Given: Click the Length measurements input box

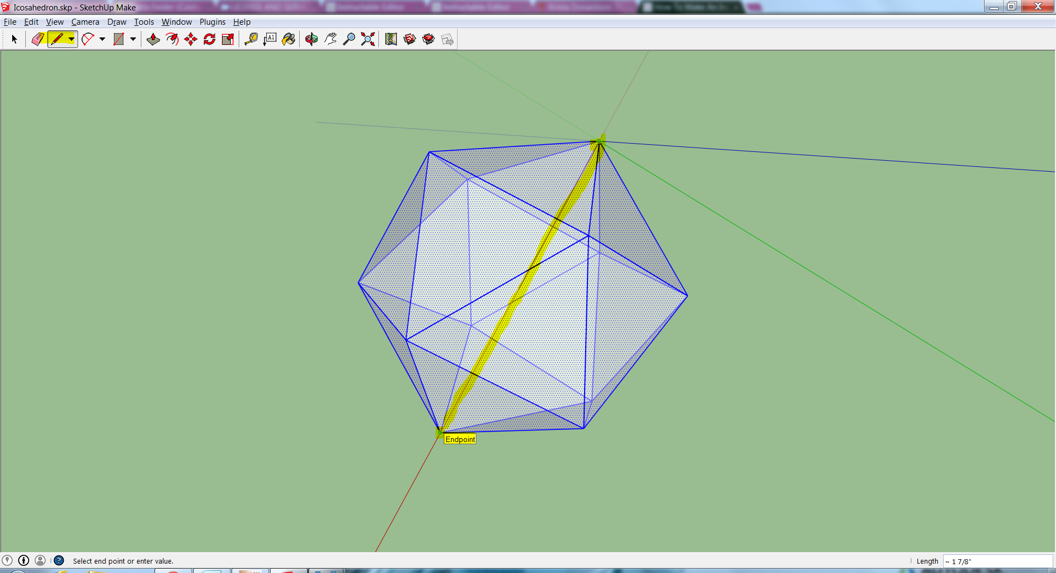Looking at the screenshot, I should (x=998, y=561).
